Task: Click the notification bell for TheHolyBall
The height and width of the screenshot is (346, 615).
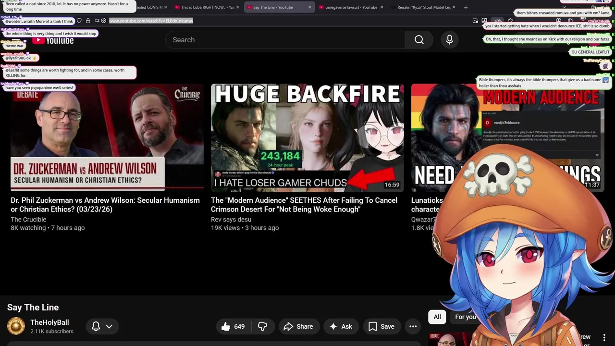Action: 96,326
